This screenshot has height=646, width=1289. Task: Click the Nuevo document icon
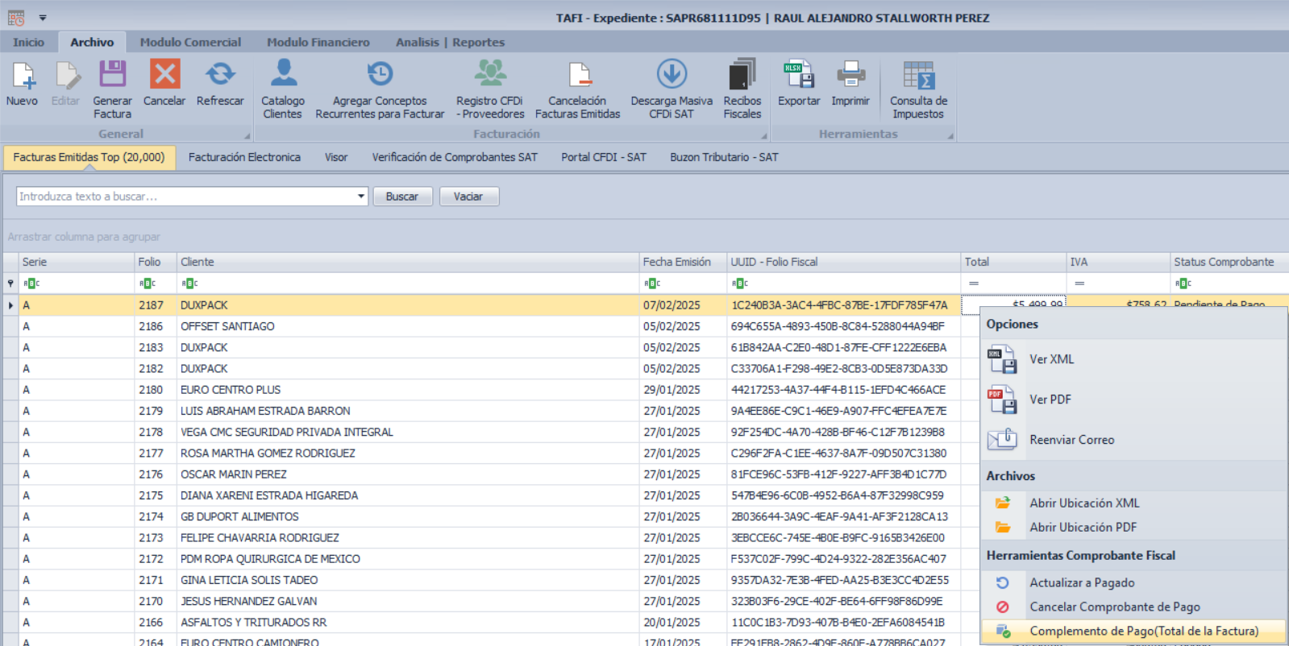coord(22,76)
